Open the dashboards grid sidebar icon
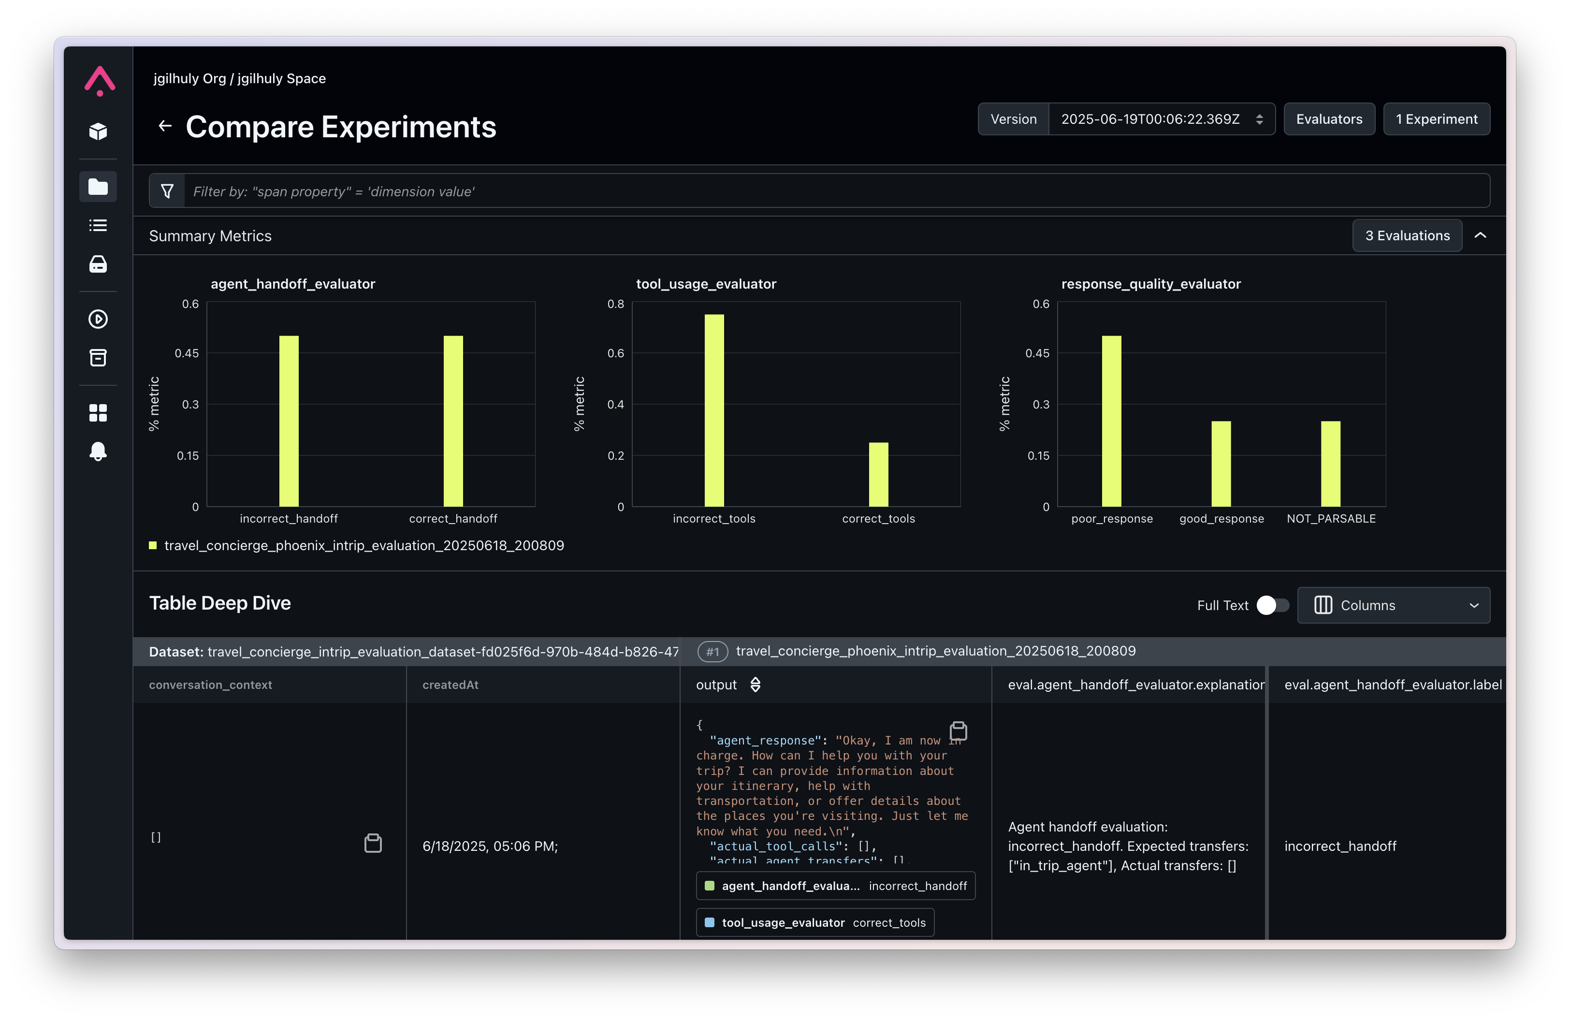This screenshot has width=1570, height=1021. point(98,413)
